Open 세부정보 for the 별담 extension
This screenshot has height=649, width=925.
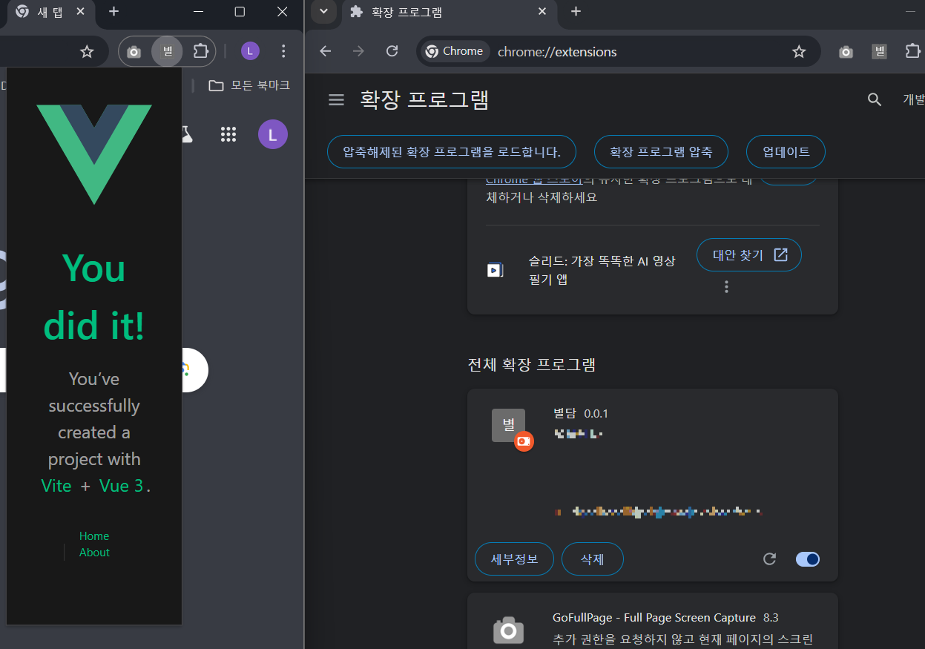coord(514,559)
